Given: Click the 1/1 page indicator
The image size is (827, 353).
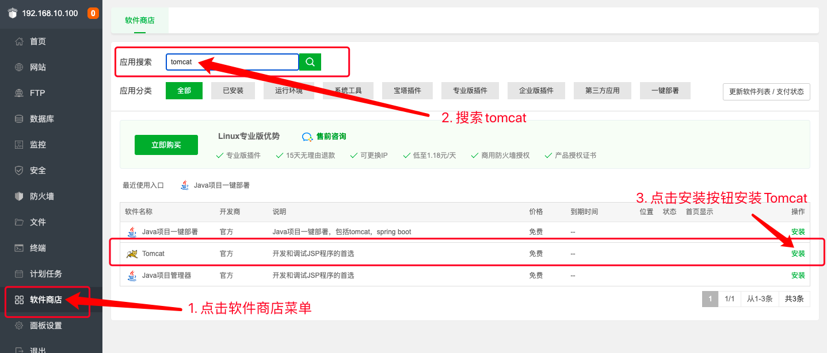Looking at the screenshot, I should [730, 298].
